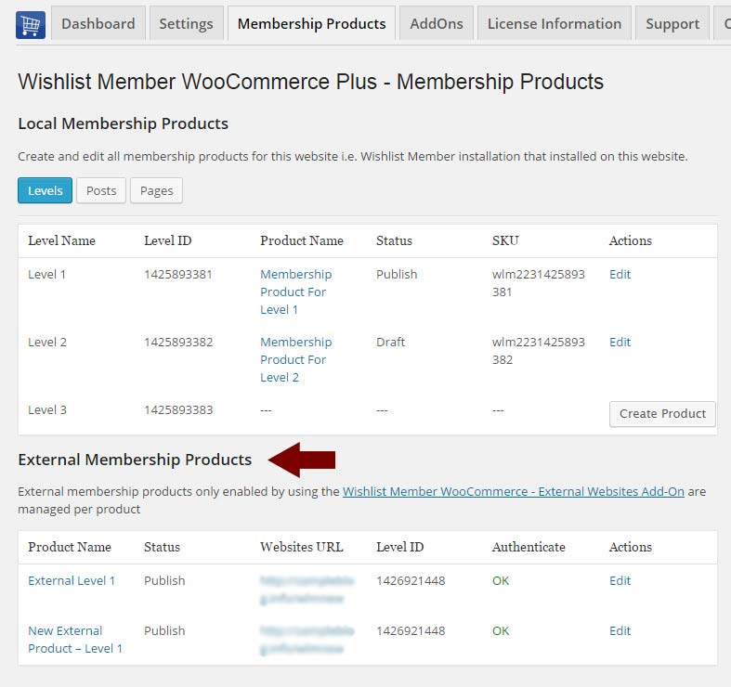
Task: Click the Level 3 row name
Action: tap(47, 410)
